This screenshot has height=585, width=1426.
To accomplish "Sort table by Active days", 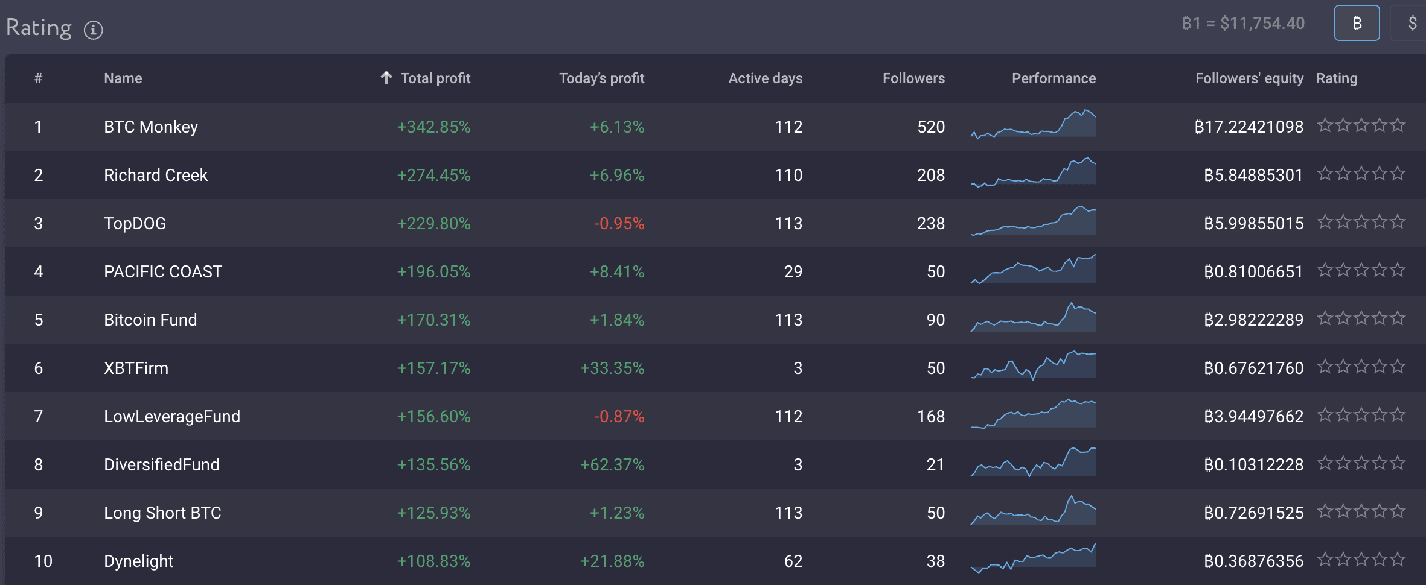I will (x=765, y=78).
